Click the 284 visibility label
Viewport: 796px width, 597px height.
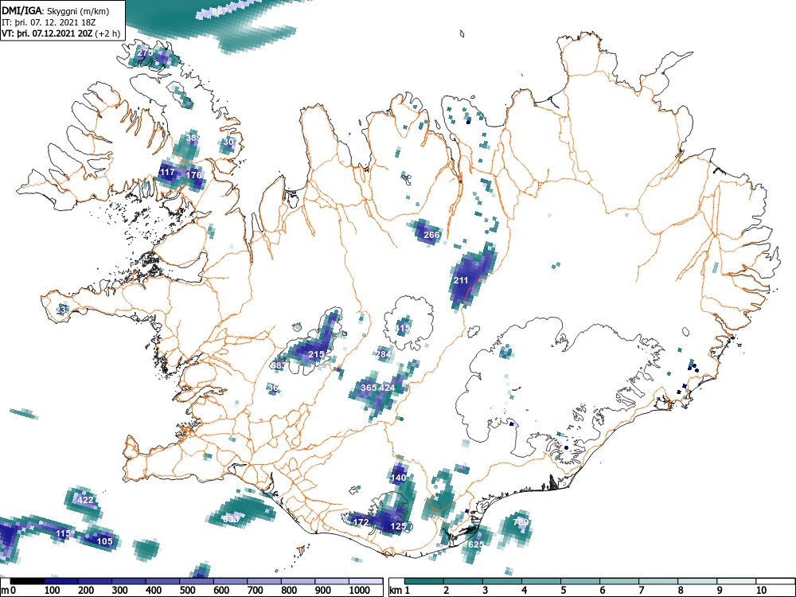384,354
